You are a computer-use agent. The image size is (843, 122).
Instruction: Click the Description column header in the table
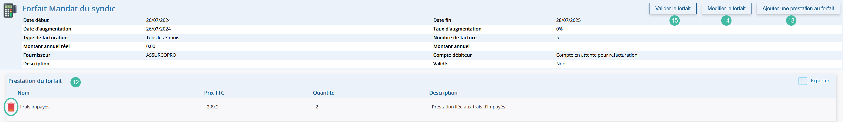click(443, 93)
